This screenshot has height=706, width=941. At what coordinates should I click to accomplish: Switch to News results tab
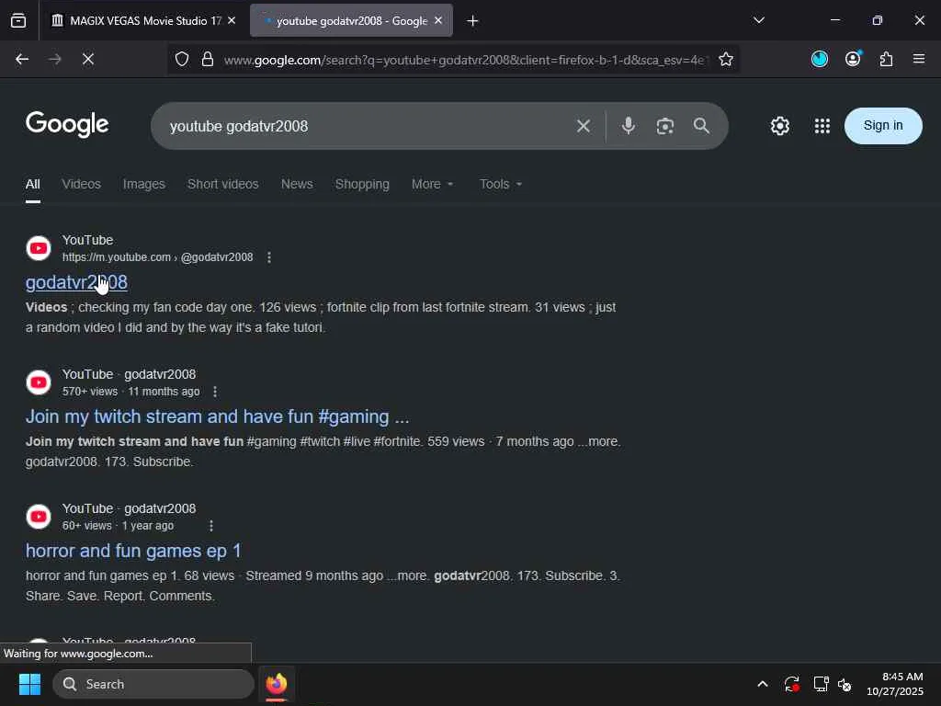tap(297, 184)
